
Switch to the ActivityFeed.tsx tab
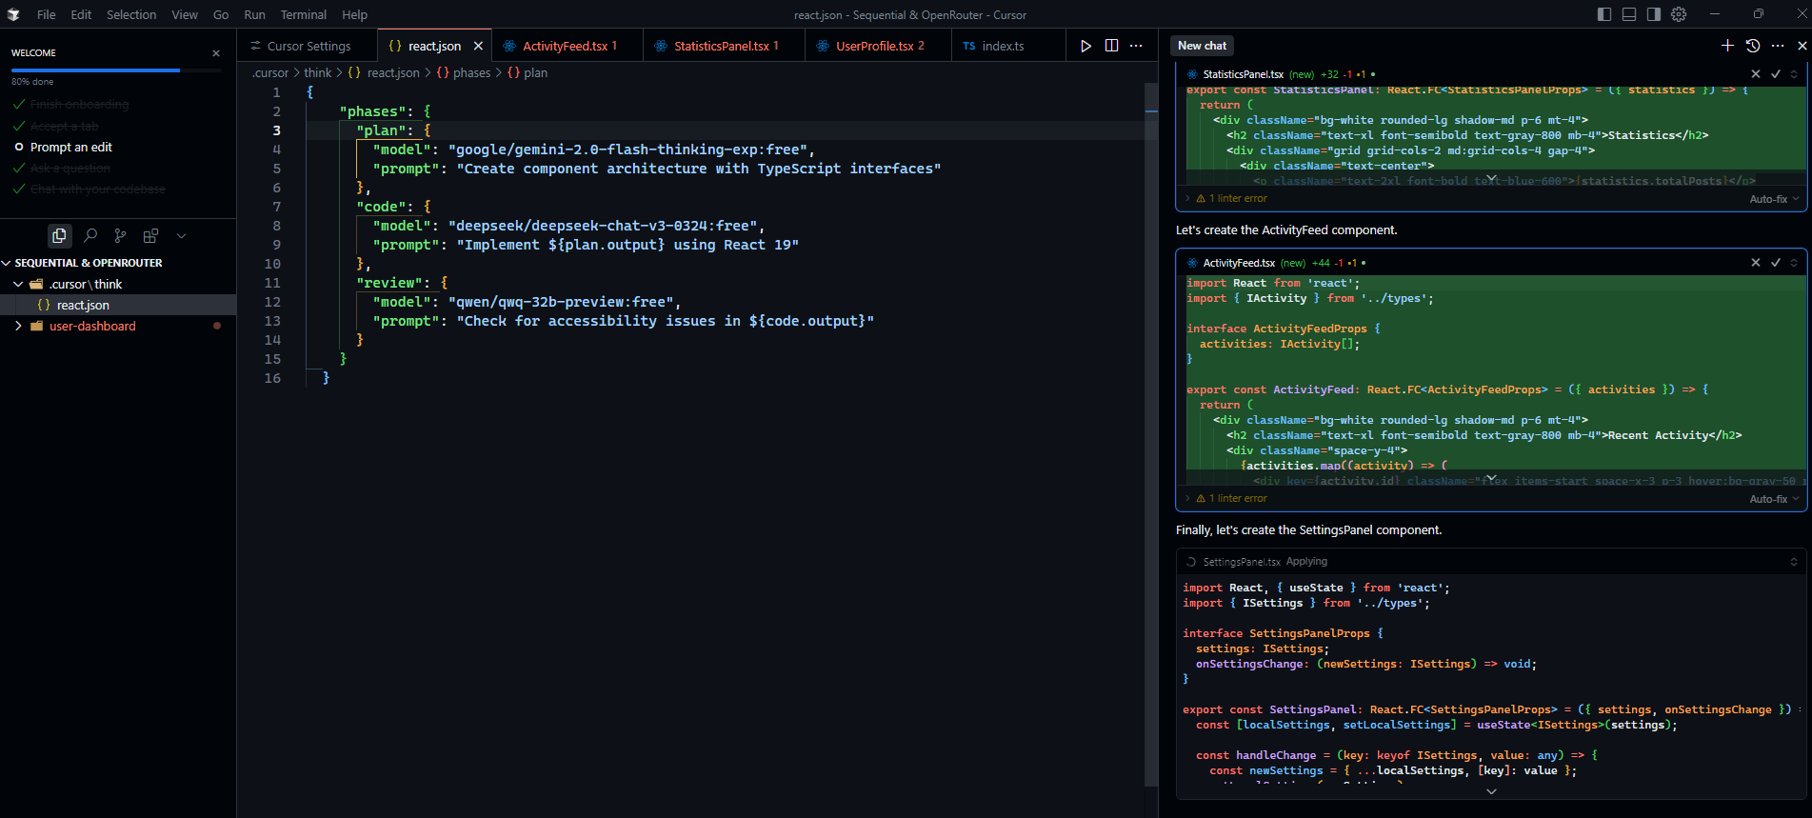point(567,46)
